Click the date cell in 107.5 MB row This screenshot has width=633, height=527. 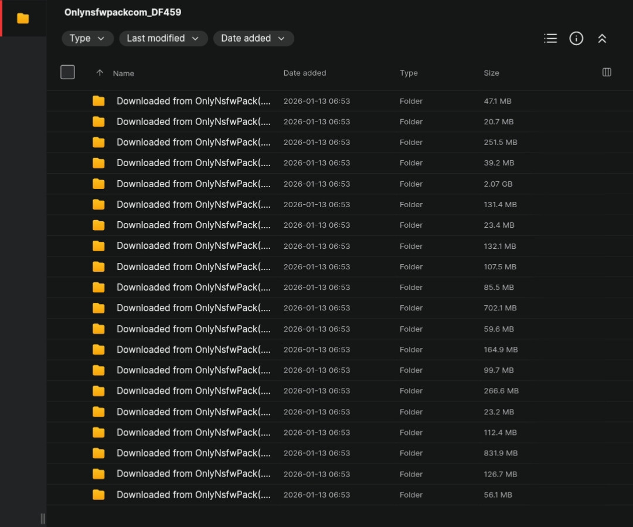pos(316,267)
